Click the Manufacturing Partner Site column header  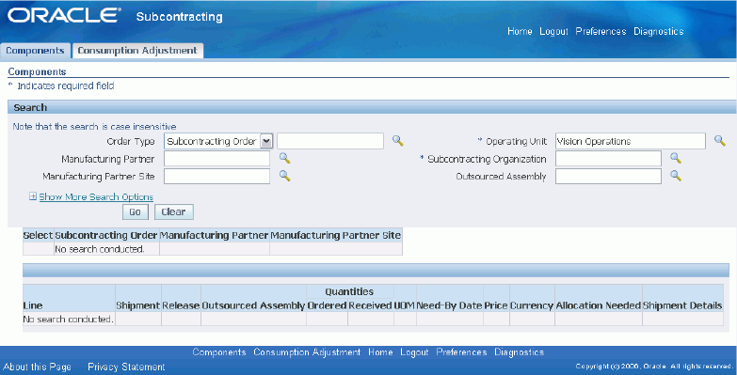336,235
